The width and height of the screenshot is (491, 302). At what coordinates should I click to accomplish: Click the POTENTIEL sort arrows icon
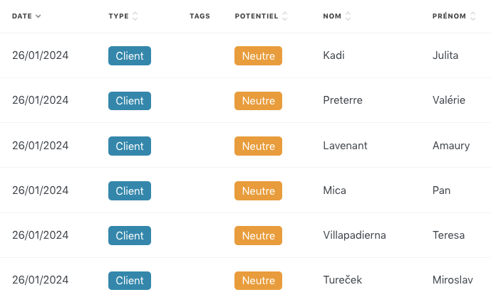coord(284,16)
